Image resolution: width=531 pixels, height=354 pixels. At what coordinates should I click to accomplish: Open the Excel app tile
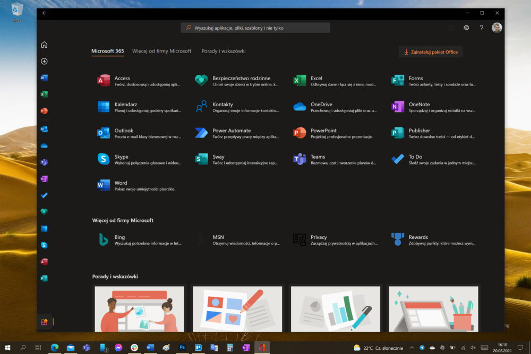coord(335,81)
